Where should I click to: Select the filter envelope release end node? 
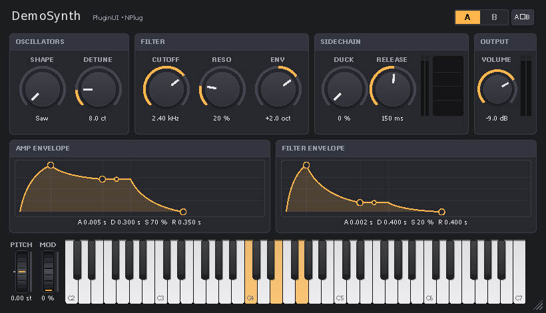coord(441,212)
